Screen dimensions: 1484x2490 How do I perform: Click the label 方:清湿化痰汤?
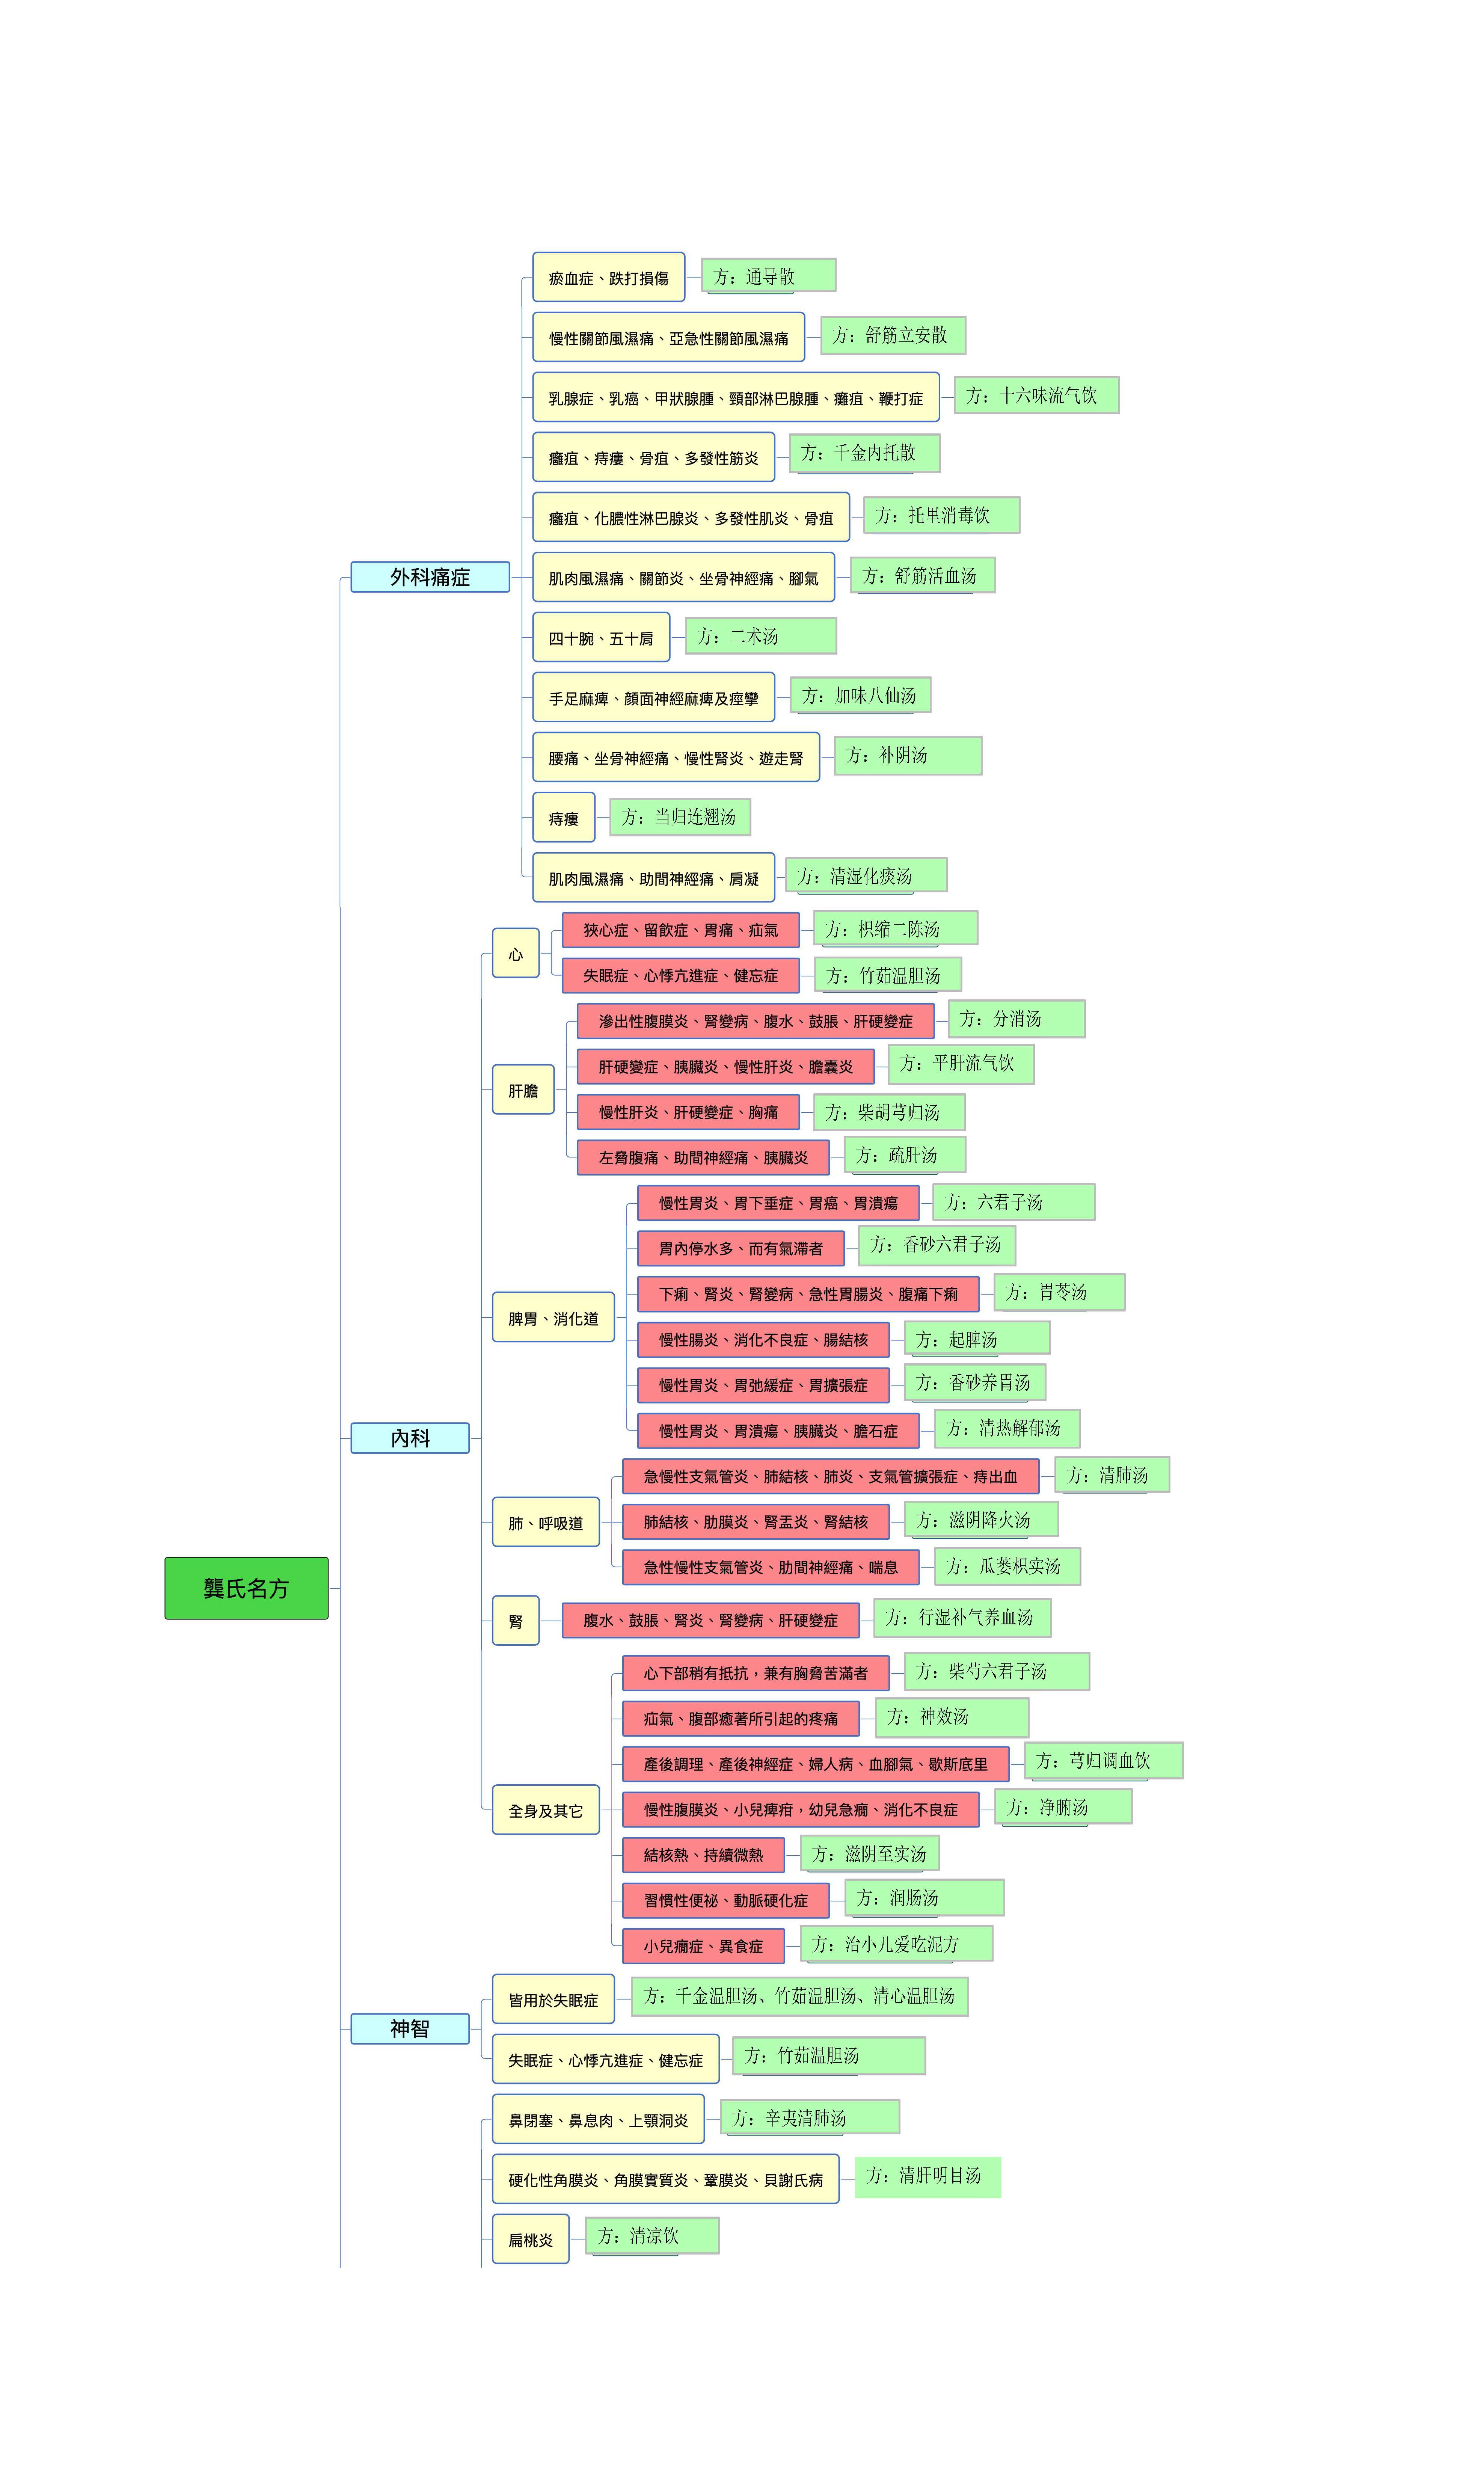pos(866,876)
